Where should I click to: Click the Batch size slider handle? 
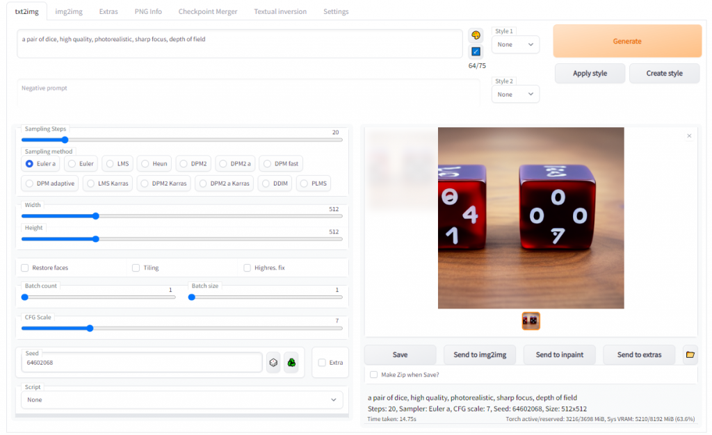(192, 297)
